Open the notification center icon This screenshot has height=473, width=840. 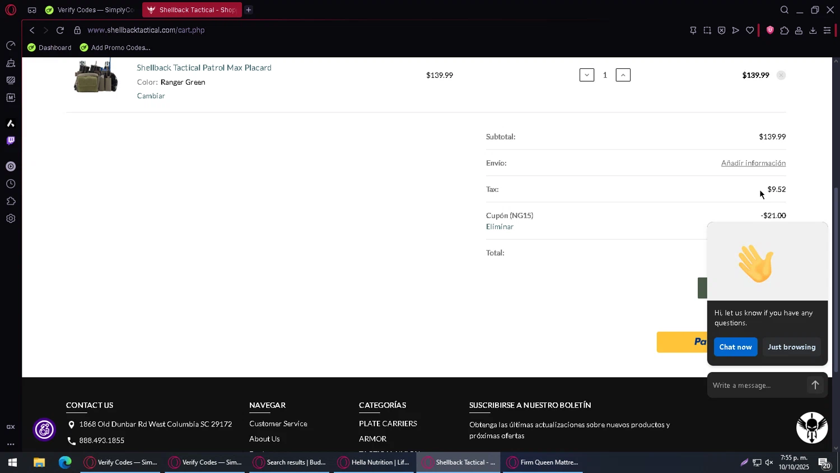tap(824, 463)
